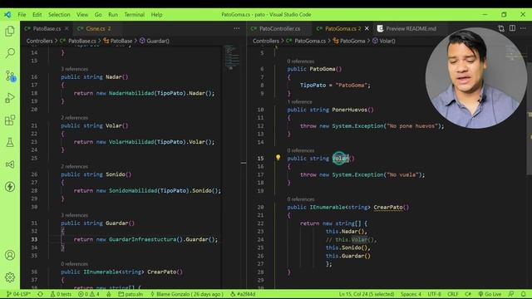
Task: Open the Accounts menu icon
Action: 10,255
